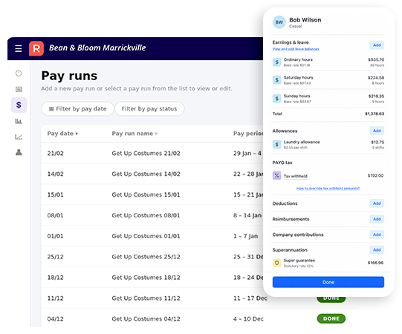The image size is (402, 334).
Task: Click the Ordinary hours earnings line
Action: pos(328,62)
